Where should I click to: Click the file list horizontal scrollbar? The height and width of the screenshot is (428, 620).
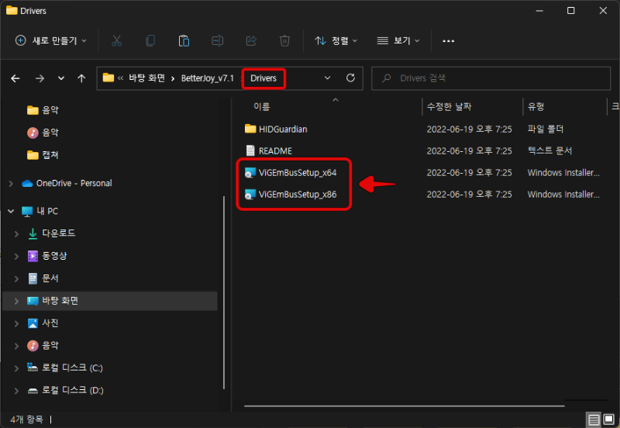tap(404, 406)
